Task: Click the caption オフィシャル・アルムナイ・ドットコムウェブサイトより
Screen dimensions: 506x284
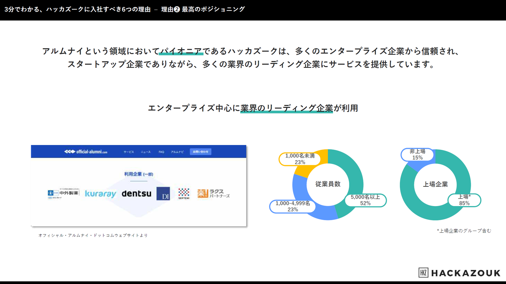Action: tap(93, 235)
